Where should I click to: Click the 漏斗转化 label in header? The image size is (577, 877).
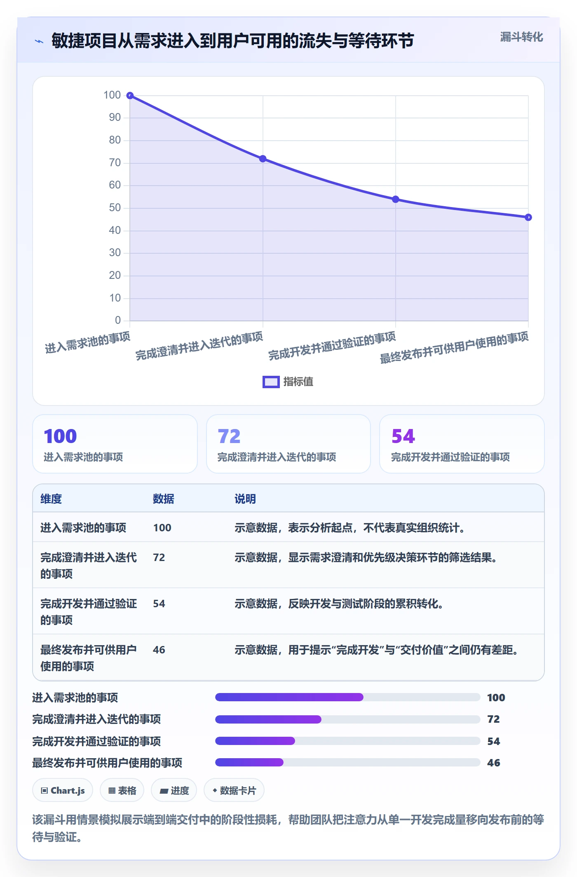click(521, 37)
